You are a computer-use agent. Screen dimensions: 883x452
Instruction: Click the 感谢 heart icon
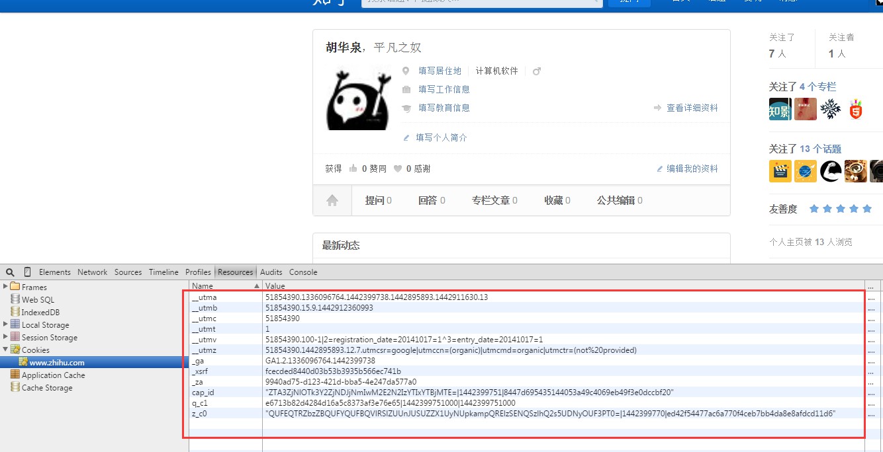click(x=397, y=168)
